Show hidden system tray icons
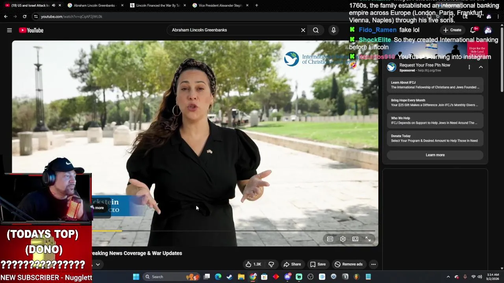Image resolution: width=504 pixels, height=283 pixels. pos(448,277)
